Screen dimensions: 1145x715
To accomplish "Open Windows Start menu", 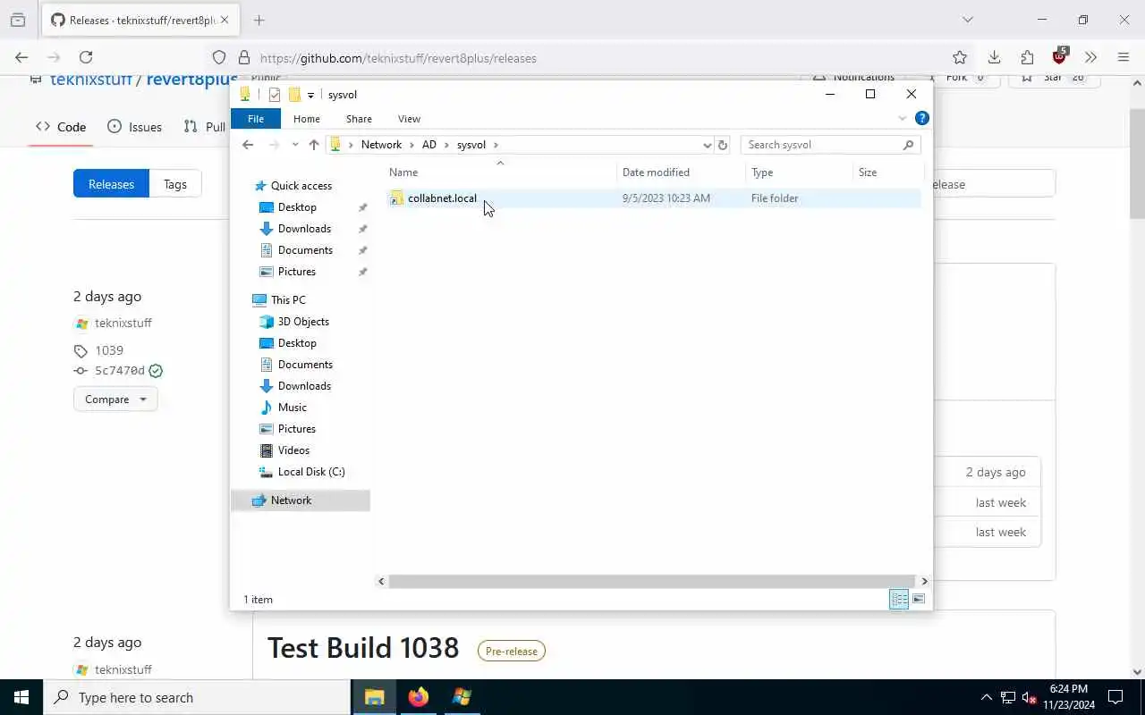I will (x=21, y=697).
